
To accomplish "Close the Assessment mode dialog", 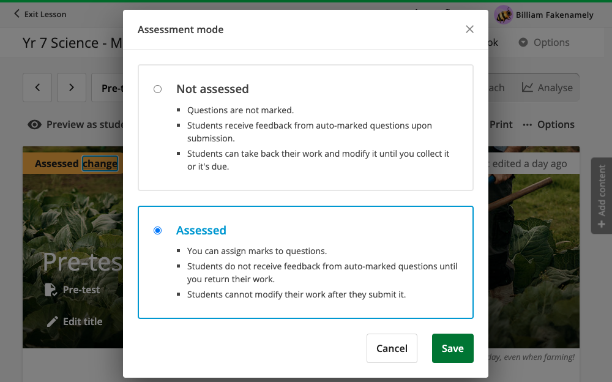I will 469,29.
